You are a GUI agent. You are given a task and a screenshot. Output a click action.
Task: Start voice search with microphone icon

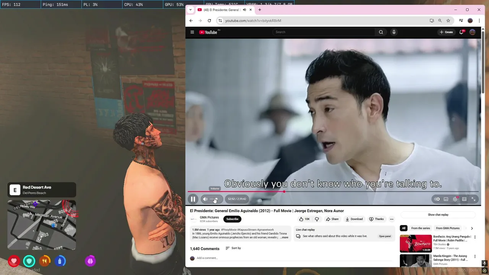[x=394, y=32]
